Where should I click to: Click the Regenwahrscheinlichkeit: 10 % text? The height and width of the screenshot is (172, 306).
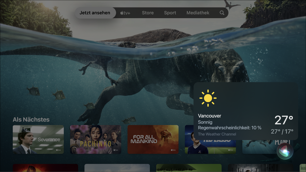(230, 128)
